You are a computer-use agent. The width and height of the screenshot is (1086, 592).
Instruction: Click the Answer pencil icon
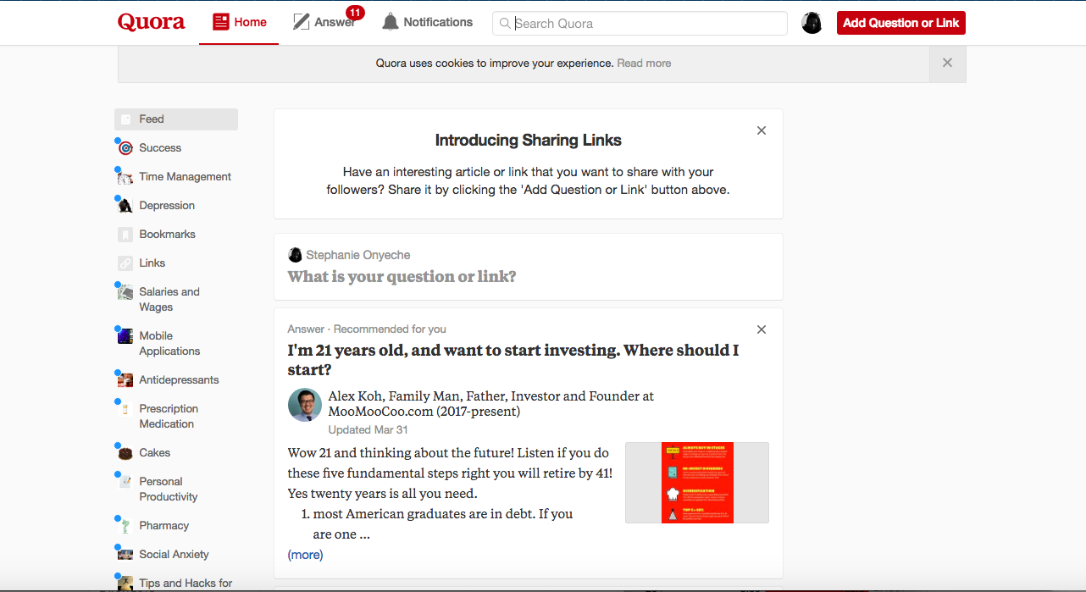302,22
